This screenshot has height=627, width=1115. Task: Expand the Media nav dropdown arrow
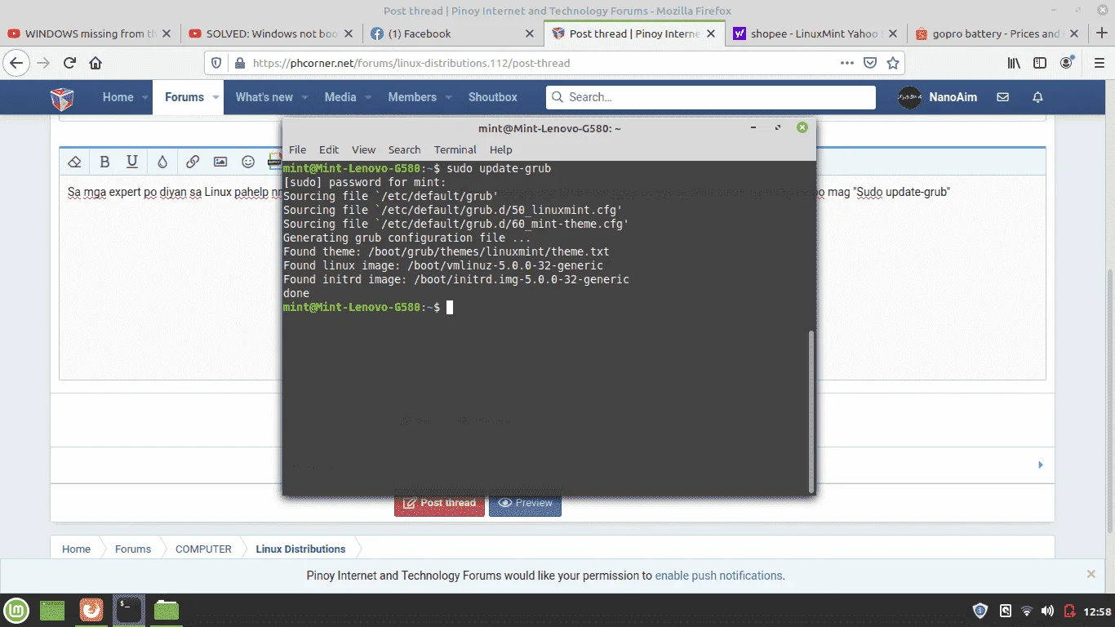pyautogui.click(x=368, y=97)
